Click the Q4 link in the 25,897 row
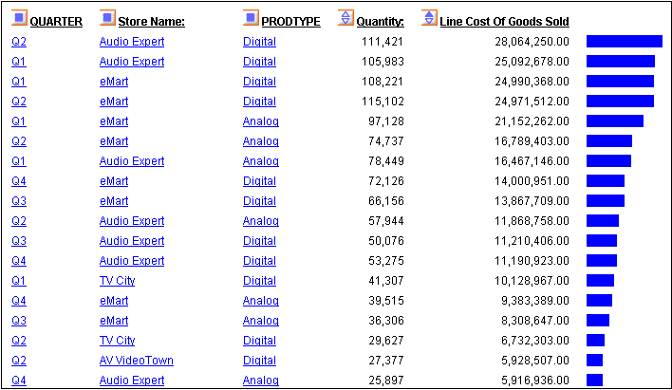Viewport: 672px width, 390px height. click(x=19, y=381)
